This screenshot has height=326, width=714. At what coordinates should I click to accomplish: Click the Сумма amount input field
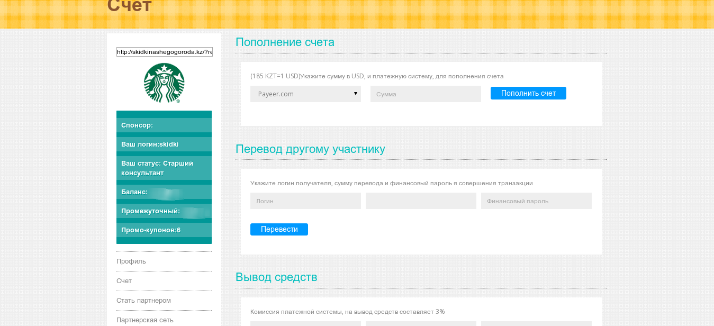(426, 94)
